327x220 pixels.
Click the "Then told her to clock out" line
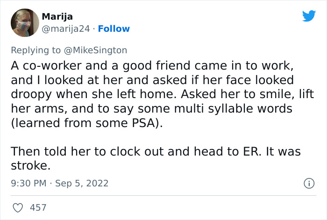[x=156, y=152]
